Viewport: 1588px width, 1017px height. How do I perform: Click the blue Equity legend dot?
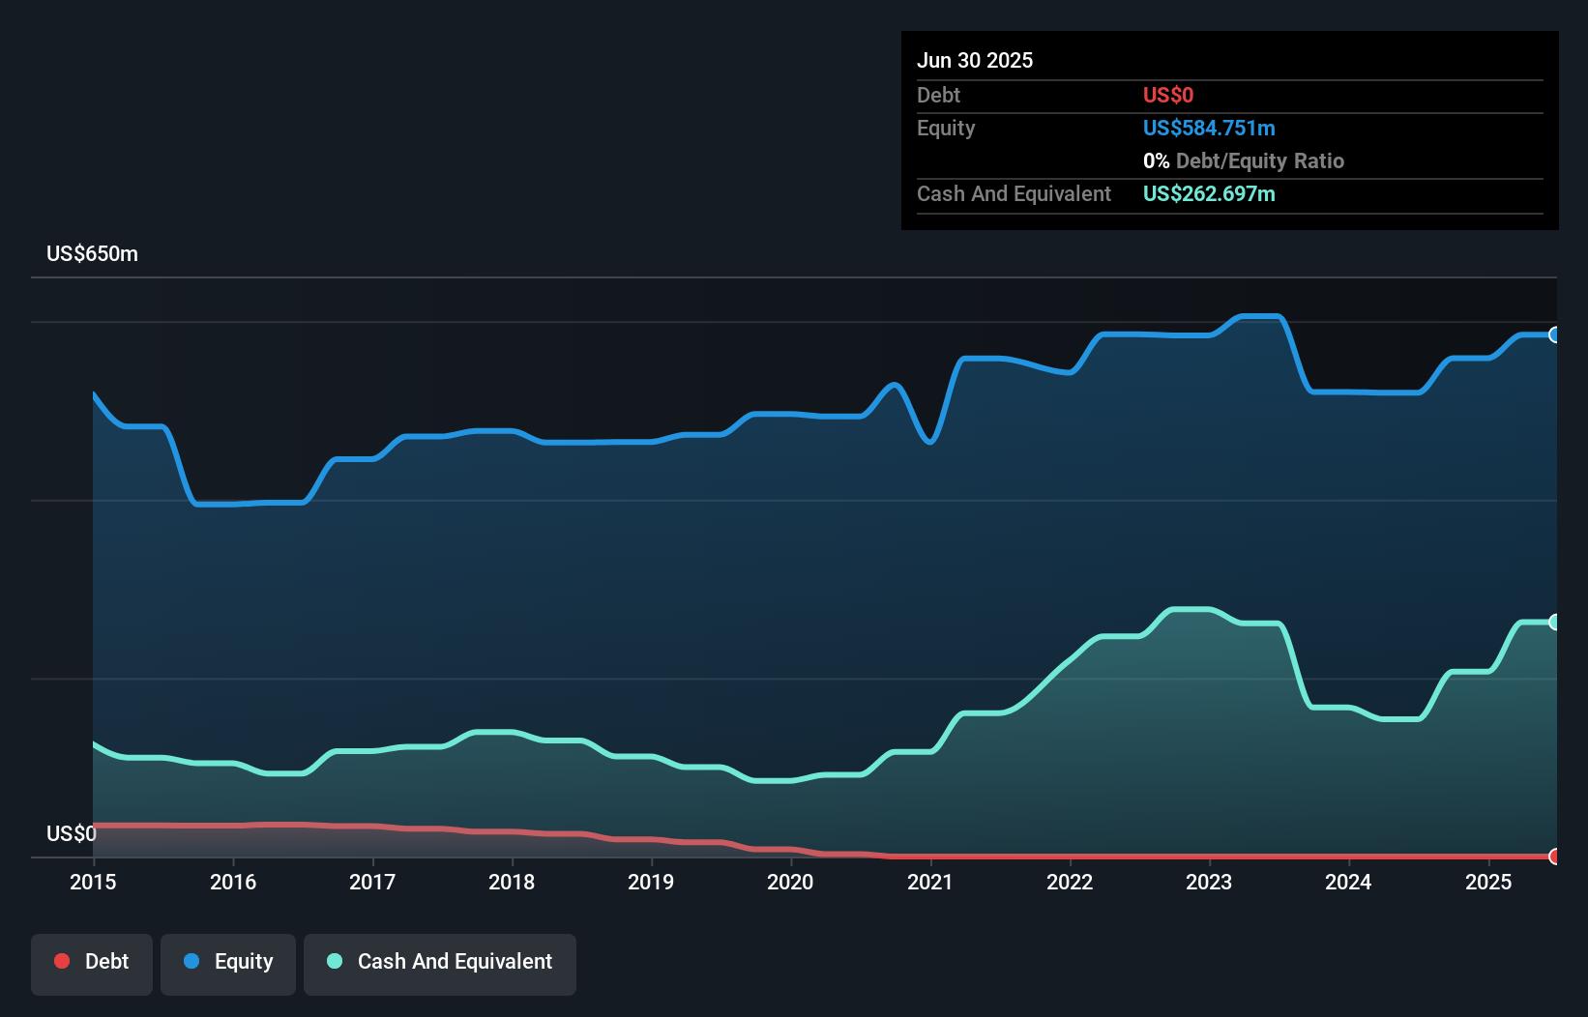click(193, 961)
